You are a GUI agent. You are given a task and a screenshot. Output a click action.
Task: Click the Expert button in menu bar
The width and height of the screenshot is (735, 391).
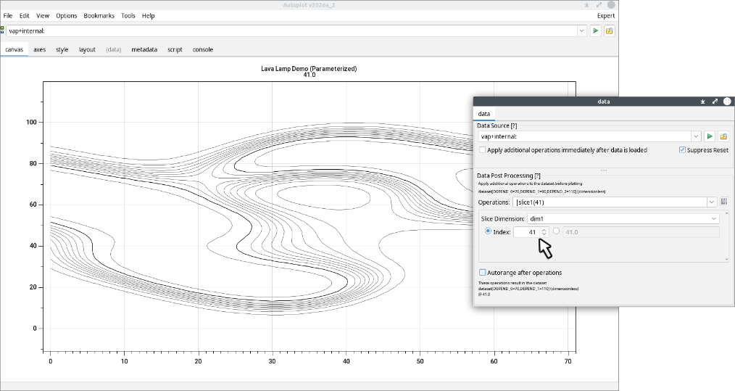coord(605,15)
